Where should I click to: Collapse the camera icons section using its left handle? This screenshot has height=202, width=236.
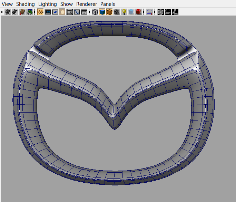point(2,12)
